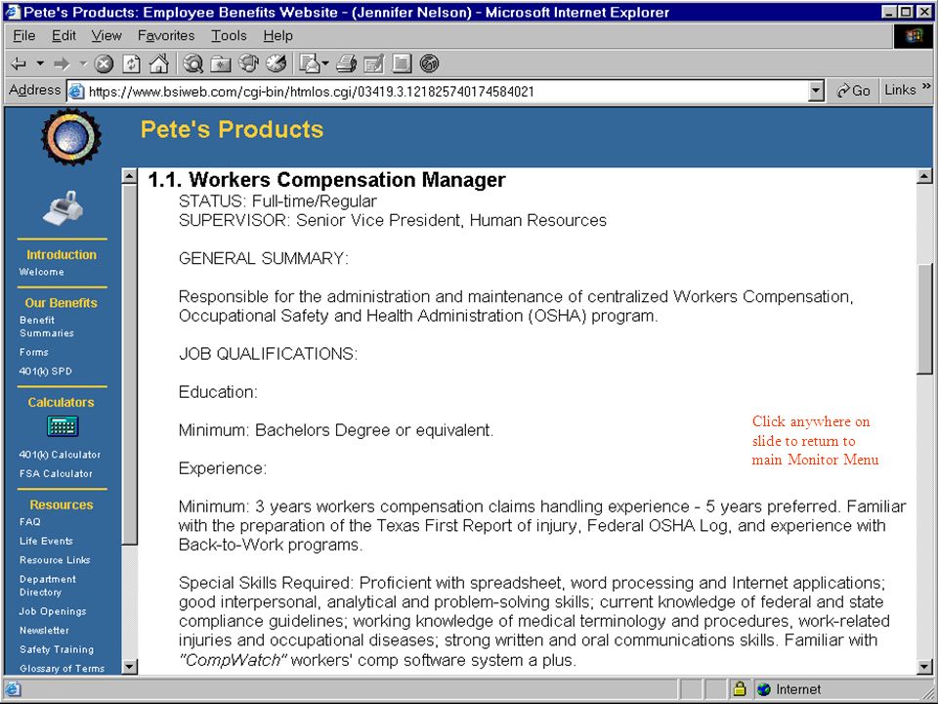The height and width of the screenshot is (704, 938).
Task: Open the Welcome sidebar link
Action: pos(41,272)
